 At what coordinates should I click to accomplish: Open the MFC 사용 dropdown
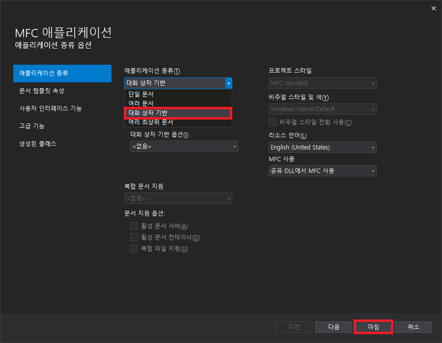pyautogui.click(x=322, y=171)
